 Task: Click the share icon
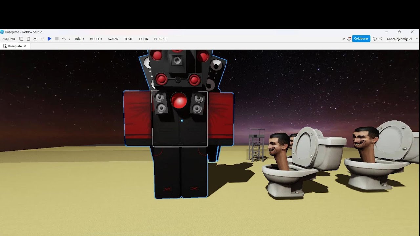click(x=381, y=39)
